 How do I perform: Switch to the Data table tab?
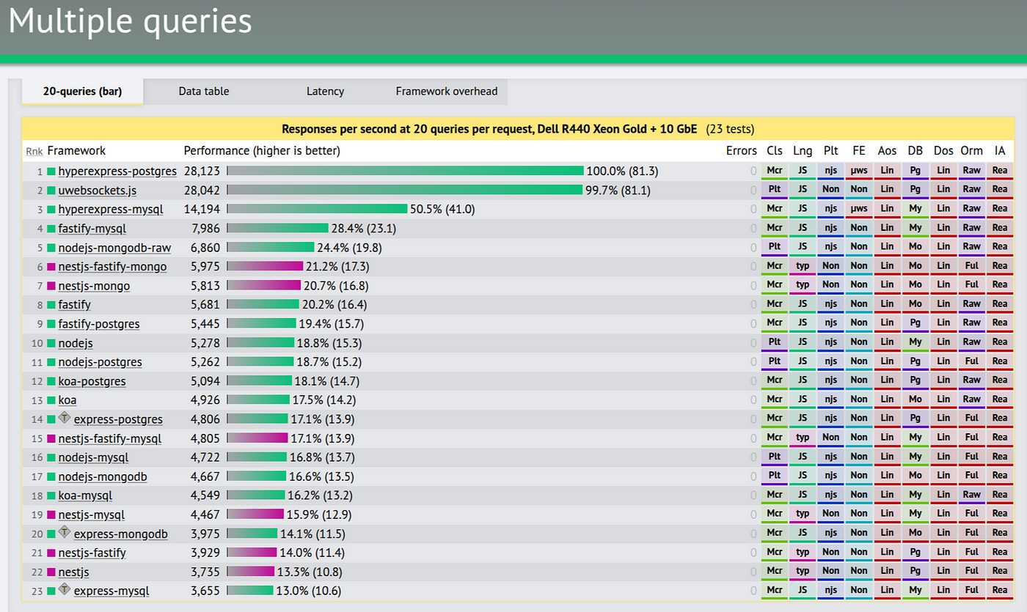[x=204, y=92]
